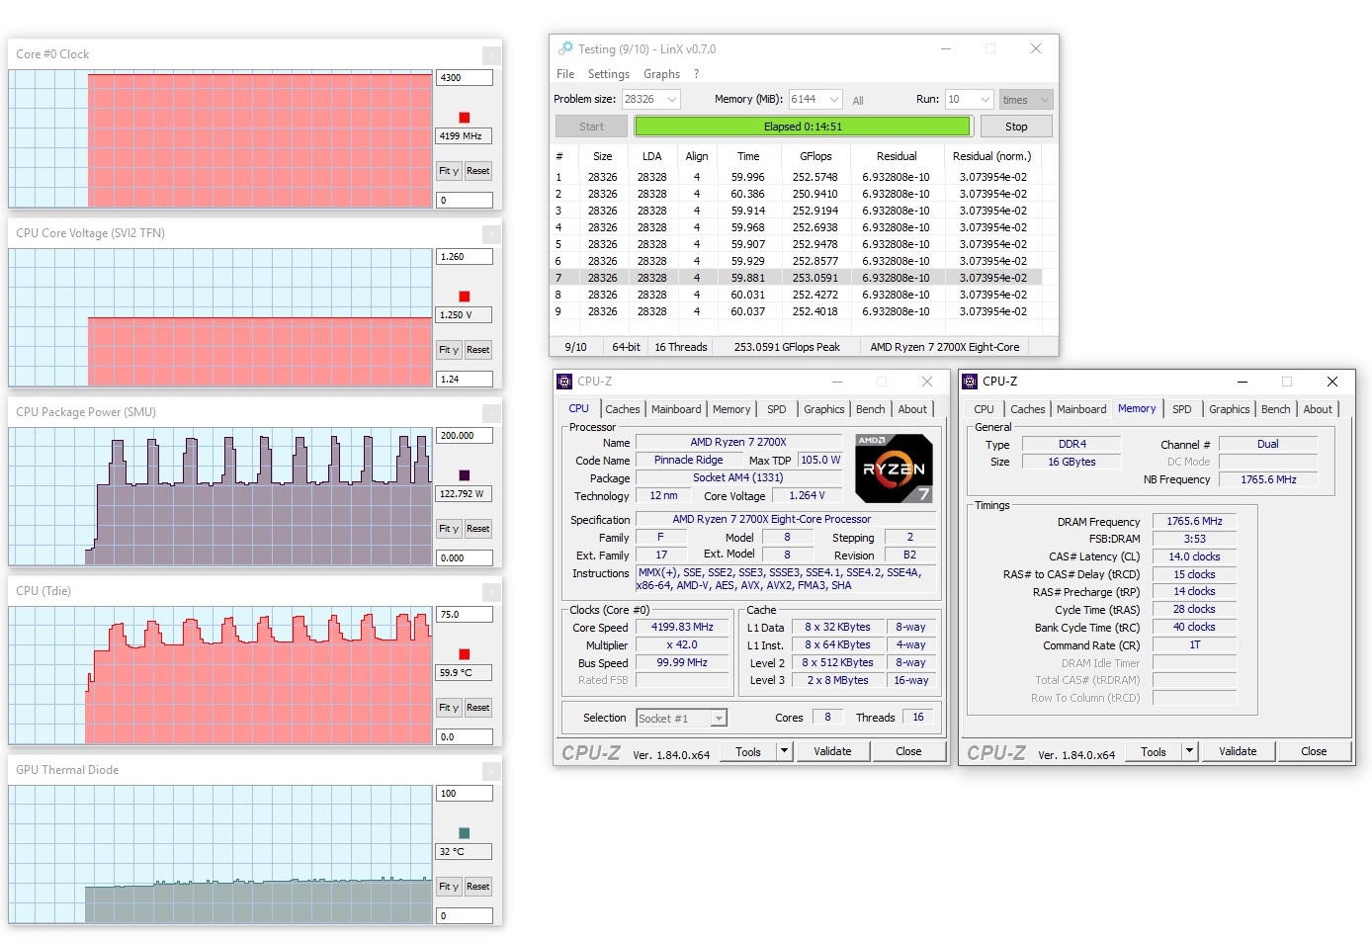The width and height of the screenshot is (1372, 941).
Task: Click the Code Name value Pinnacle Ridge
Action: [688, 461]
